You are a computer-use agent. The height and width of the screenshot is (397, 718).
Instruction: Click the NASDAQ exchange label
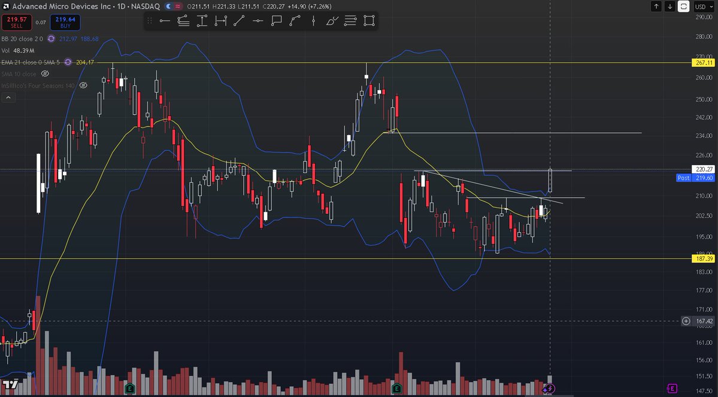(x=146, y=7)
